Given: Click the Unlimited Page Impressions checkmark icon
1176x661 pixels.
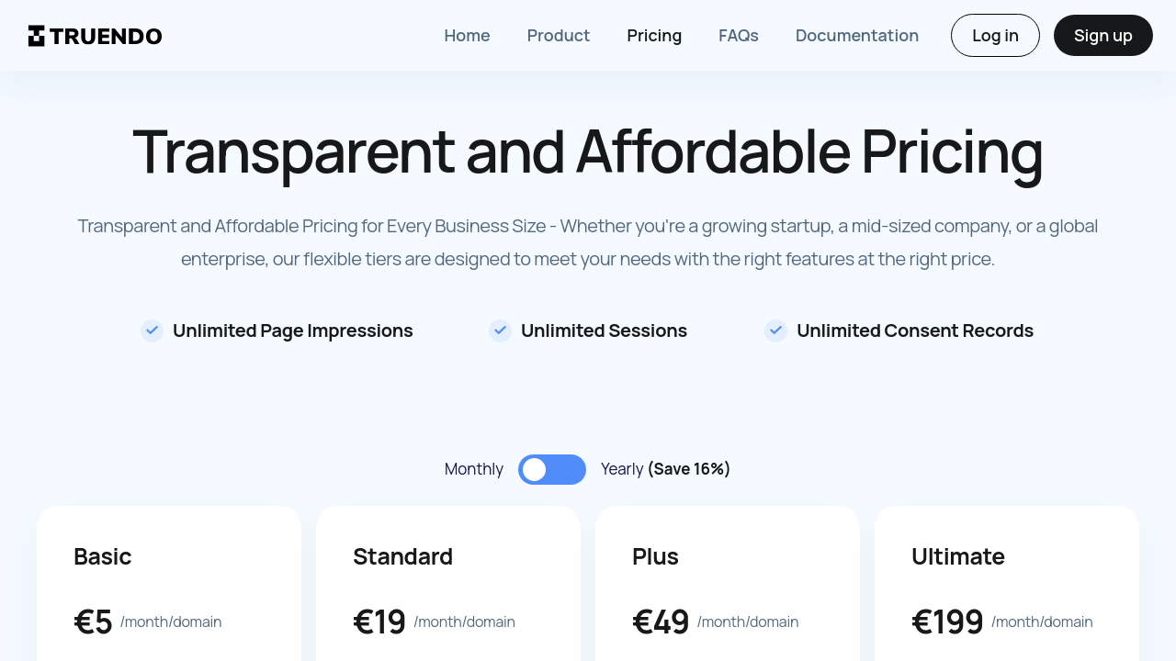Looking at the screenshot, I should (x=152, y=330).
